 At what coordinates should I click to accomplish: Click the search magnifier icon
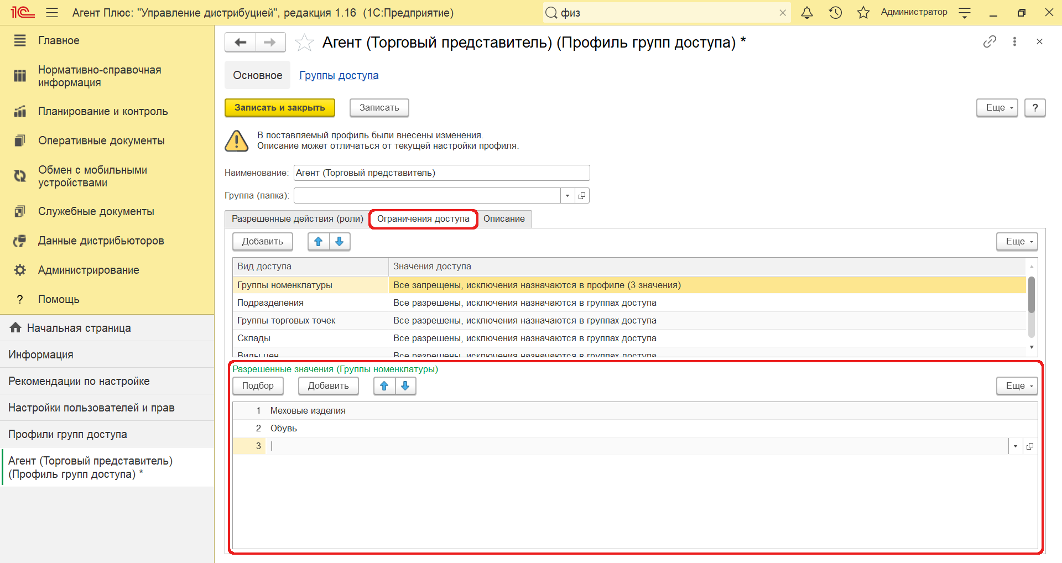(x=551, y=13)
